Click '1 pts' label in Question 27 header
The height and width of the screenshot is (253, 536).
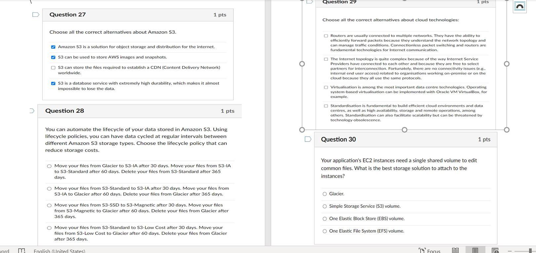click(x=220, y=15)
